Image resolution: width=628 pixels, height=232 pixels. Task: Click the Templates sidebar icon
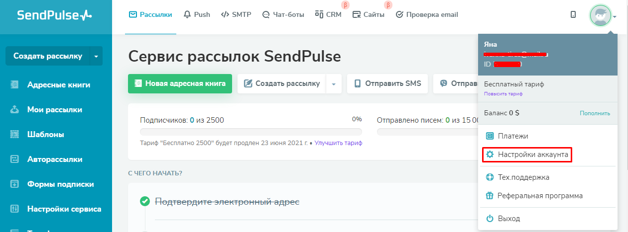[14, 134]
